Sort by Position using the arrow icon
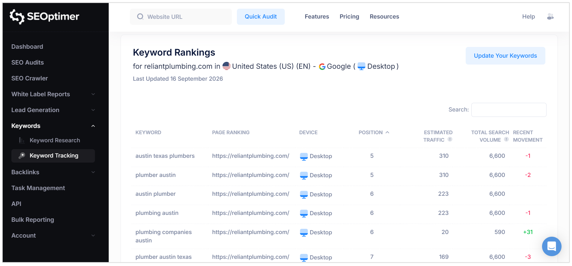Image resolution: width=572 pixels, height=266 pixels. (x=388, y=132)
